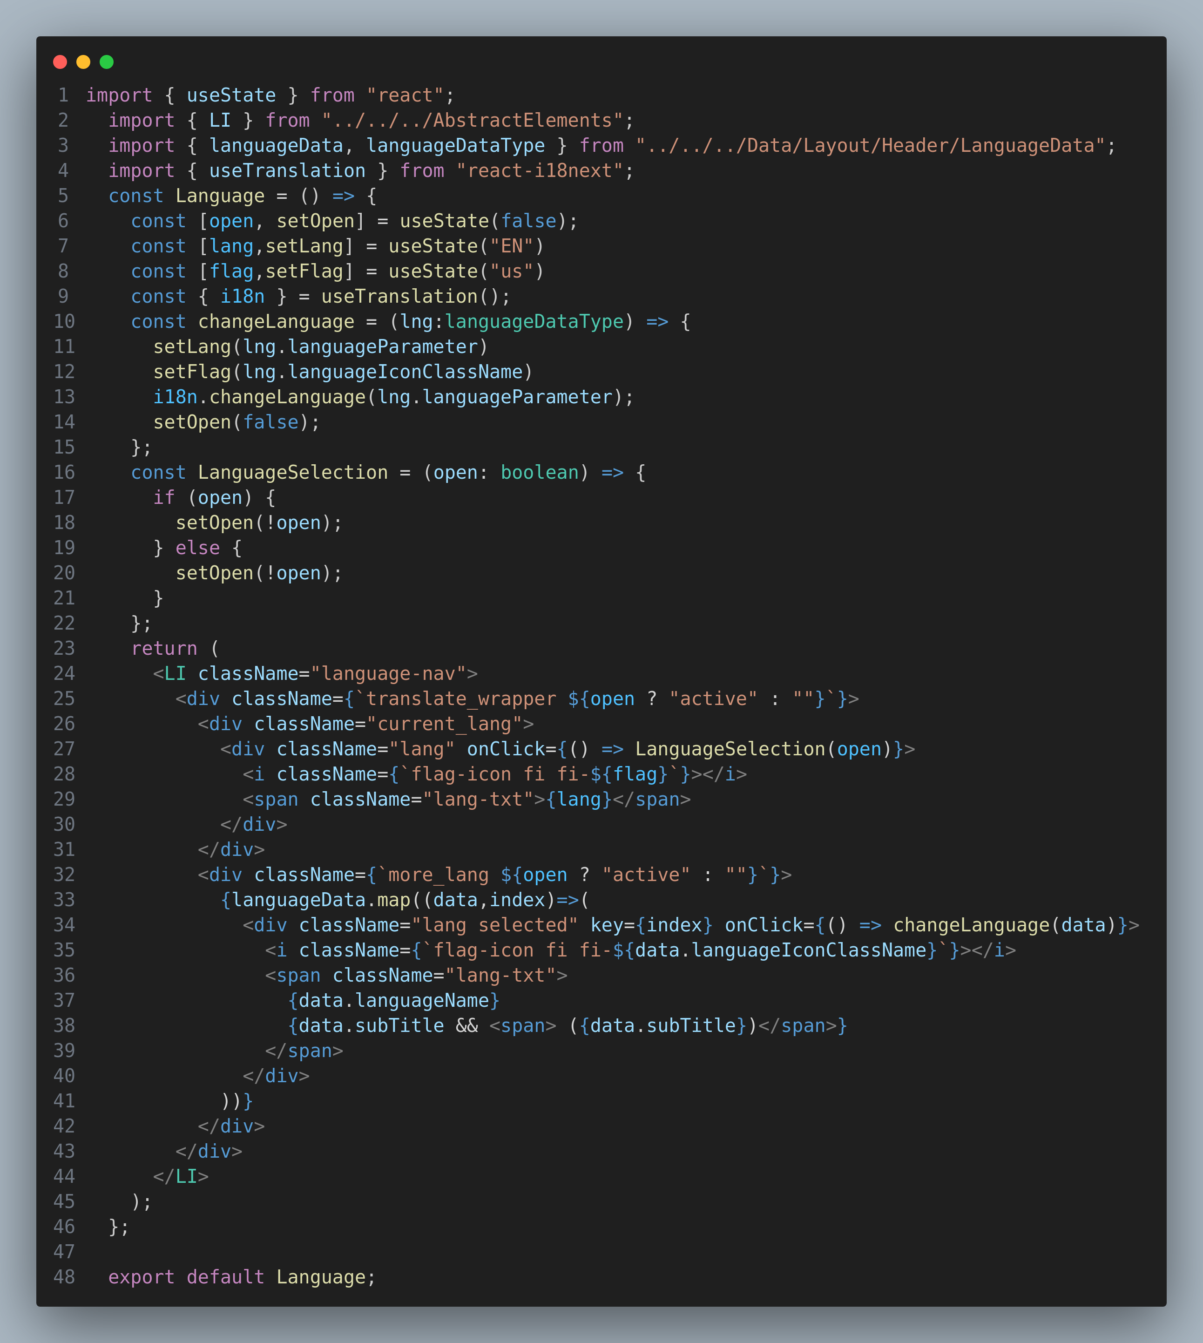
Task: Click the "export" keyword on last line
Action: 142,1277
